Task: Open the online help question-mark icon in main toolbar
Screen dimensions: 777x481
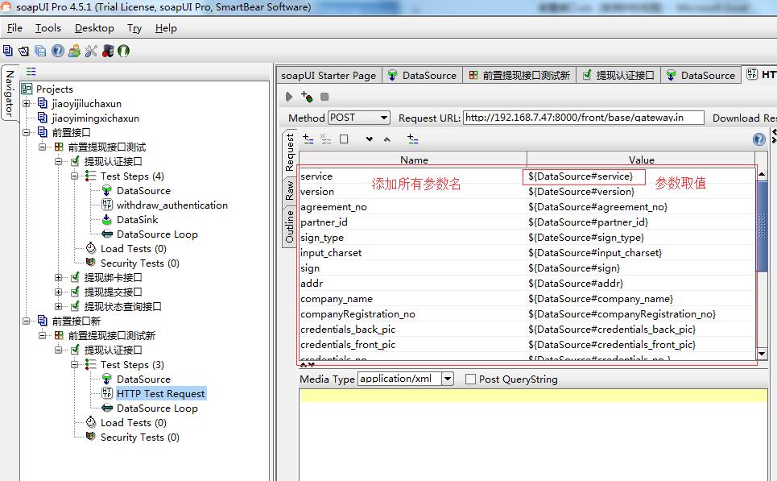Action: [x=57, y=51]
